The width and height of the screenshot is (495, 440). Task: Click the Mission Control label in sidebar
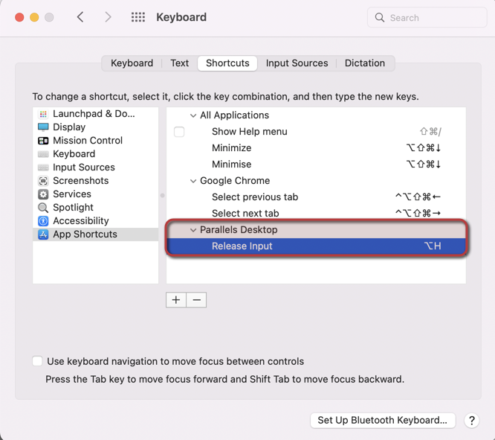click(x=88, y=141)
